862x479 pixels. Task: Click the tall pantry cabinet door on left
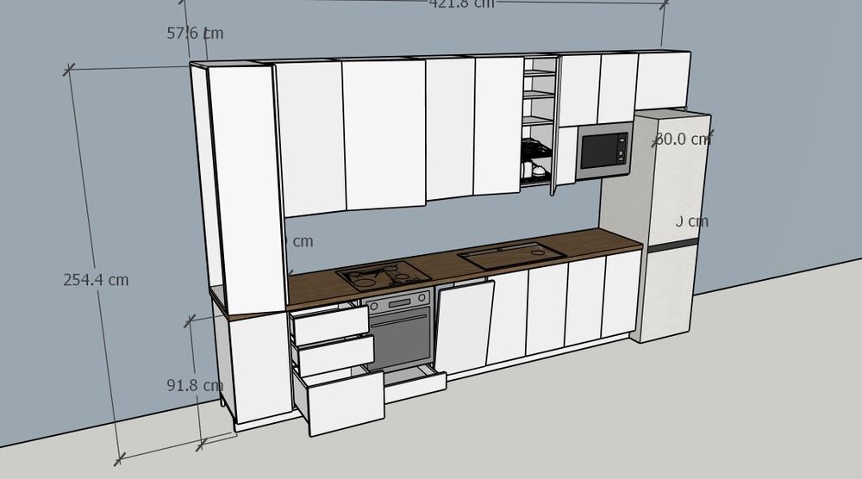[x=247, y=190]
